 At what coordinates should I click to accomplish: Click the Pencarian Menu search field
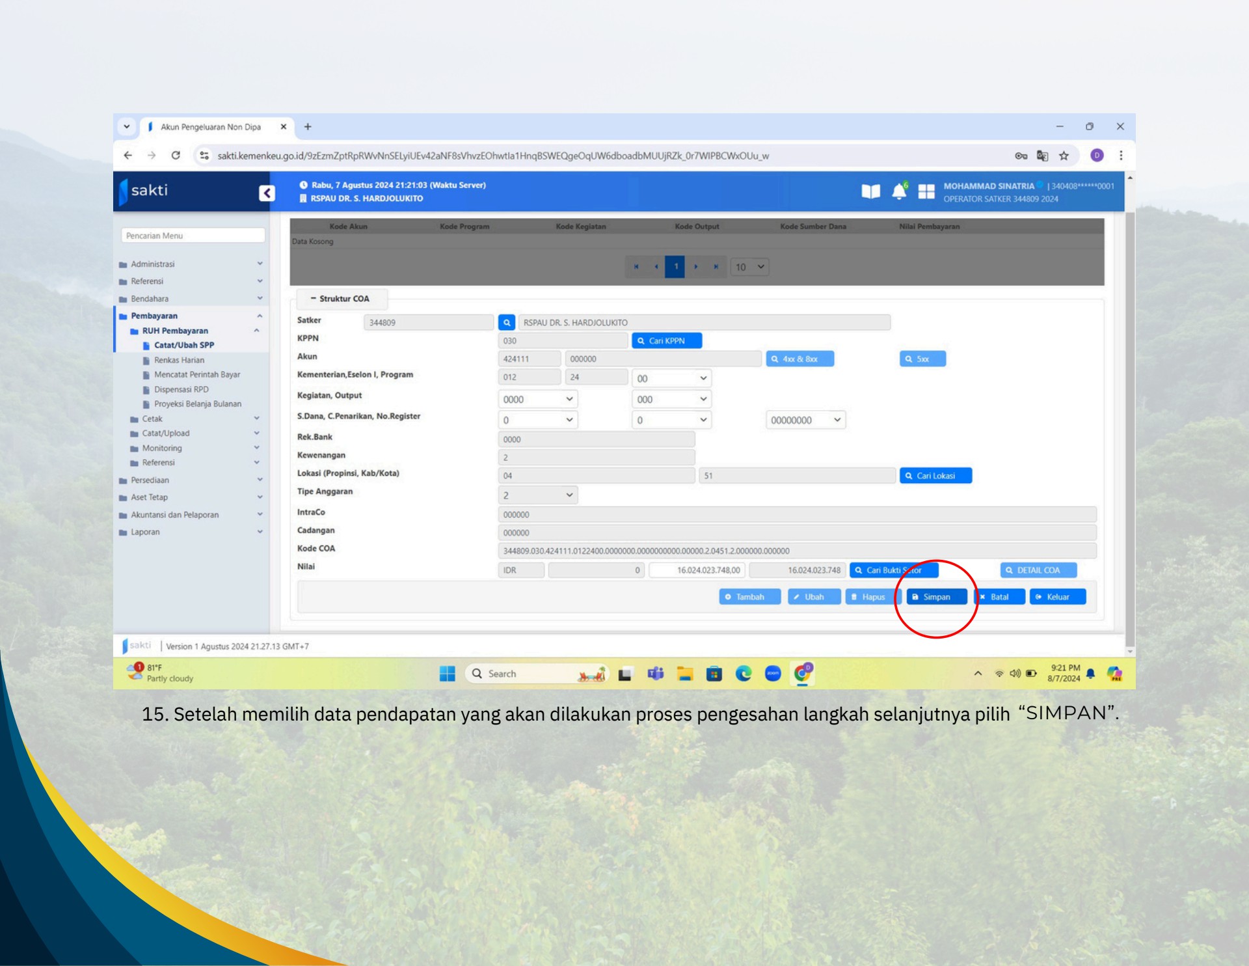click(192, 235)
